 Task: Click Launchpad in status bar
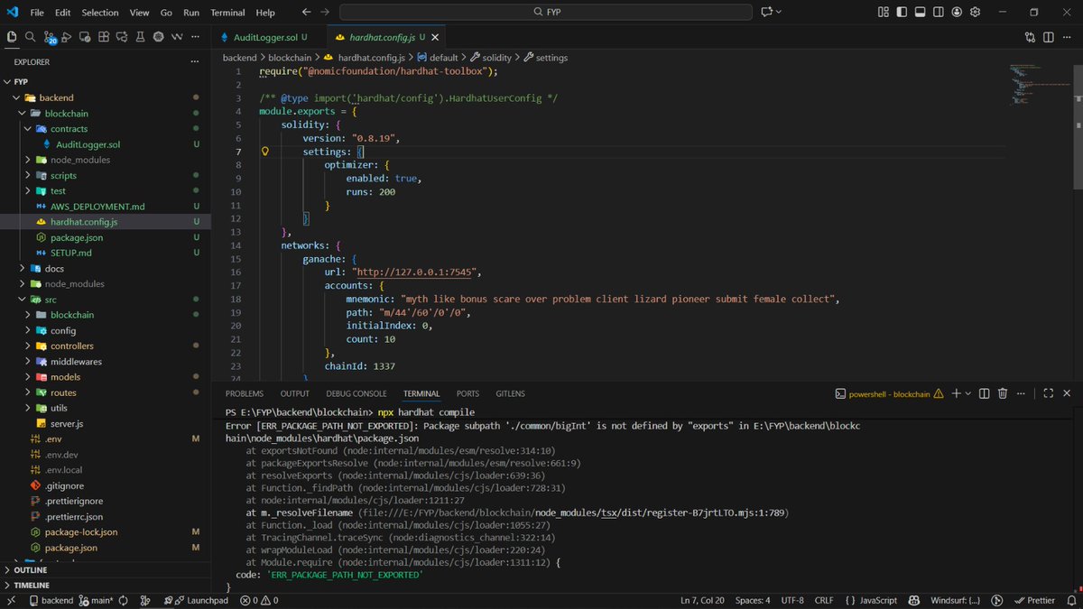point(198,600)
